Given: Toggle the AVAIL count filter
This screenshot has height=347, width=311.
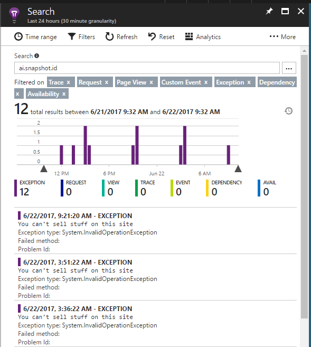Looking at the screenshot, I should pyautogui.click(x=267, y=188).
